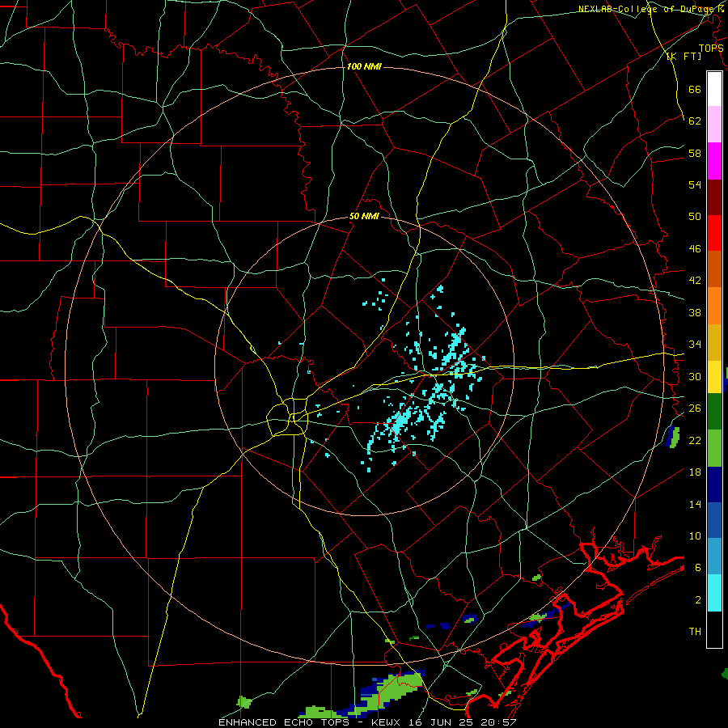This screenshot has width=728, height=728.
Task: Click the 50 NMI range ring label
Action: pyautogui.click(x=364, y=216)
